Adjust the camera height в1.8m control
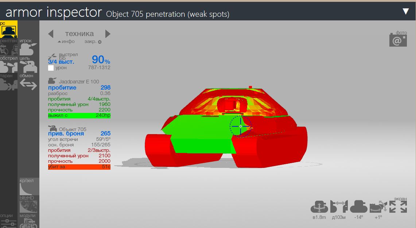416x228 pixels. tap(319, 210)
